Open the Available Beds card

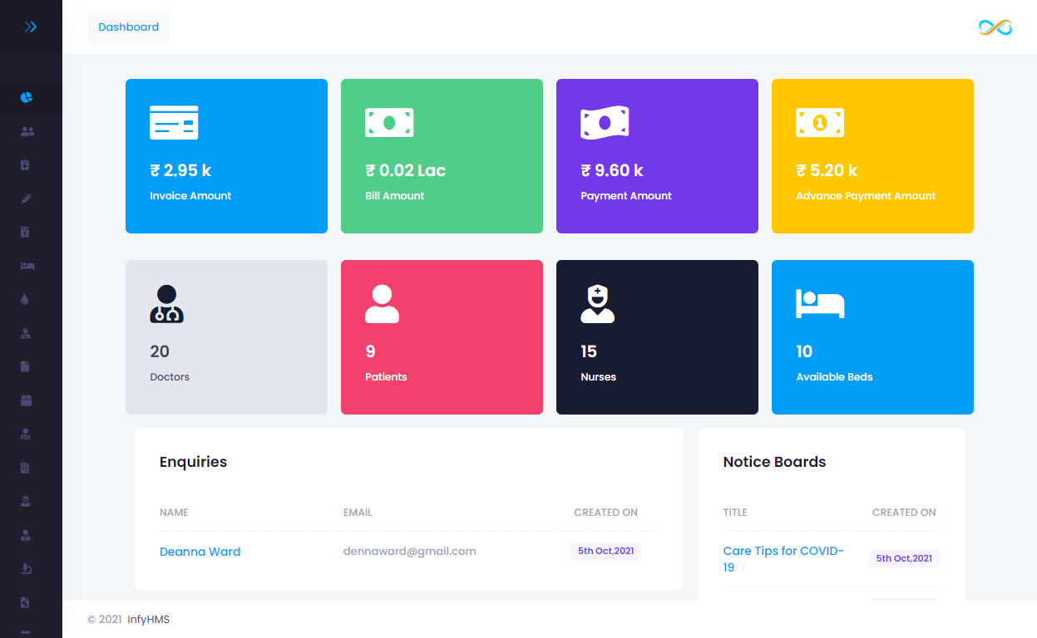click(x=872, y=337)
